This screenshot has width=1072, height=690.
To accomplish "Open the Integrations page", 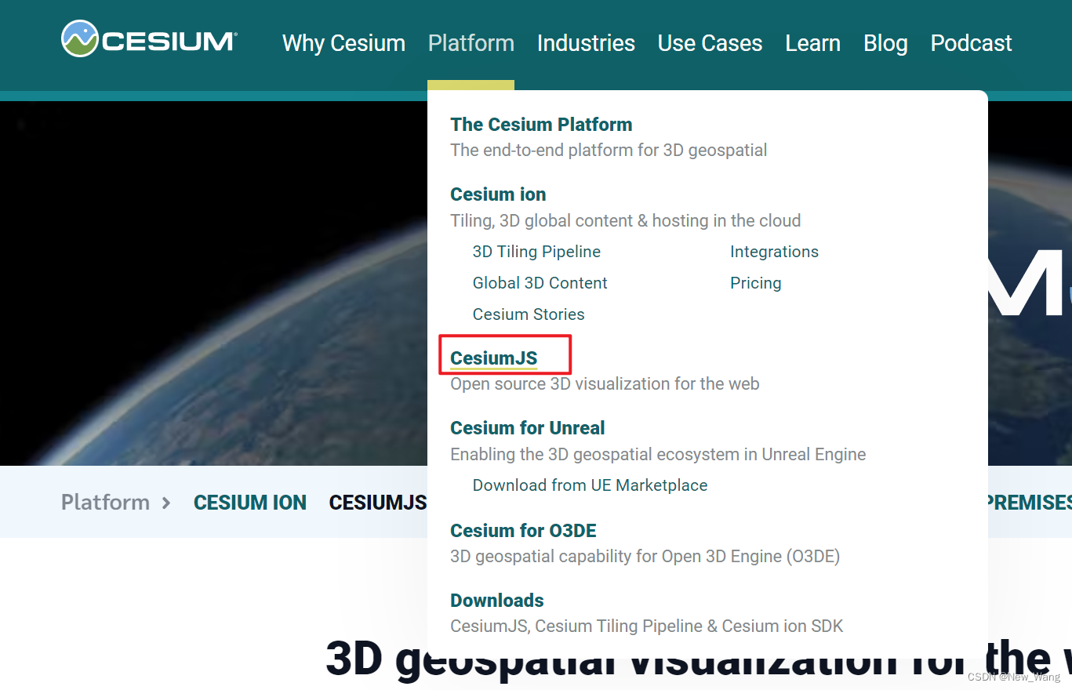I will [x=774, y=251].
